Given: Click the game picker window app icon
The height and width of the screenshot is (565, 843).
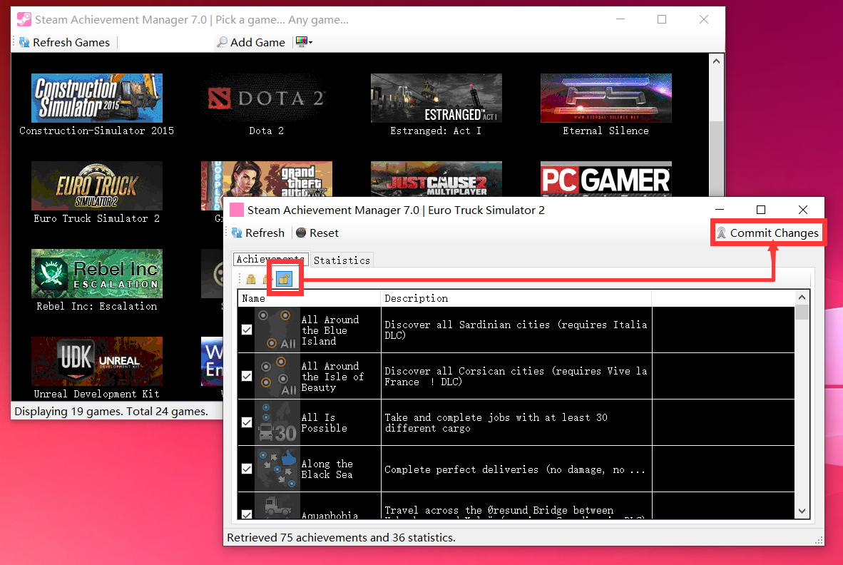Looking at the screenshot, I should point(24,19).
